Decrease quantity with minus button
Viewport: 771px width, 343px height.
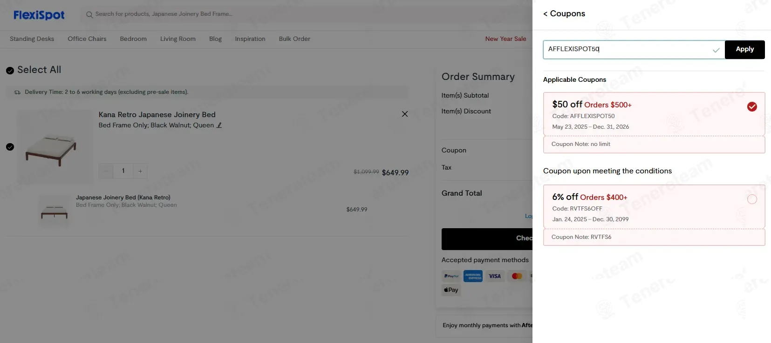pyautogui.click(x=106, y=171)
